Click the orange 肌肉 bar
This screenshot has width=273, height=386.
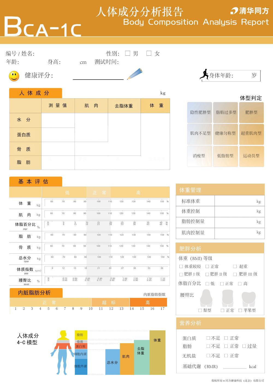click(x=127, y=359)
